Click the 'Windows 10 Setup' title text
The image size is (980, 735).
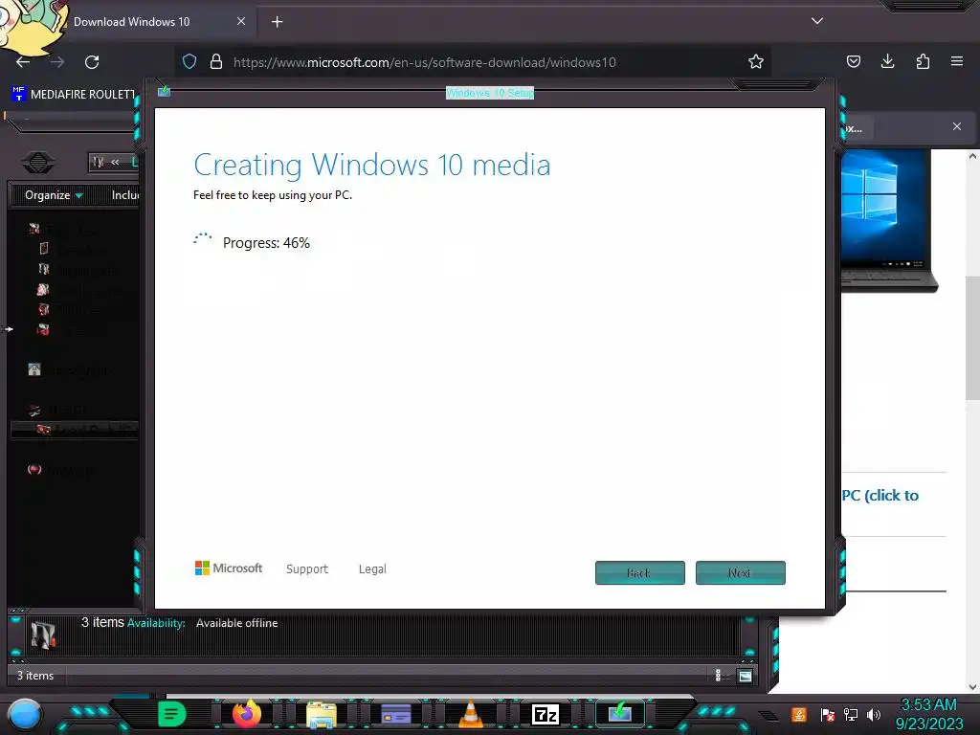tap(490, 93)
